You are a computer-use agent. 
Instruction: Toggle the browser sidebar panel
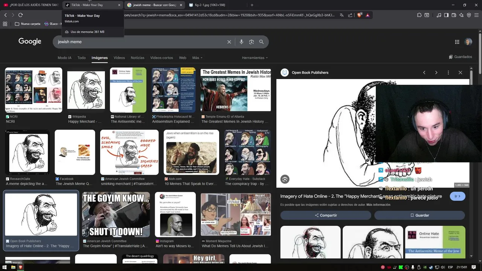446,15
